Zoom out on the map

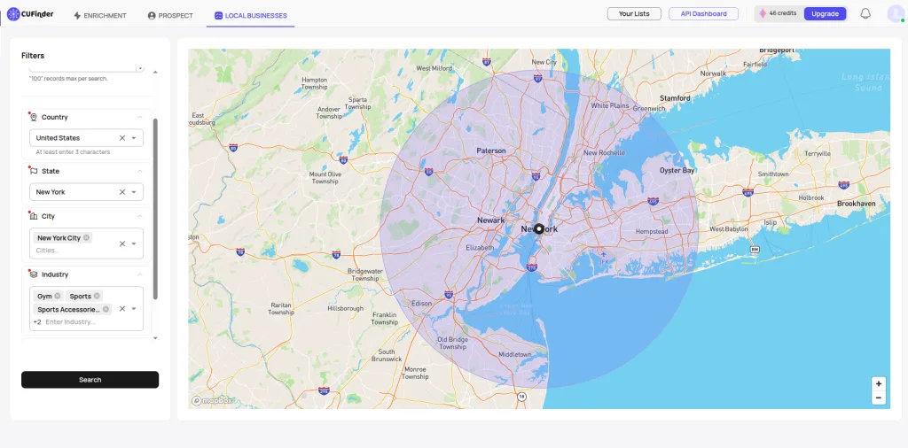[x=879, y=398]
